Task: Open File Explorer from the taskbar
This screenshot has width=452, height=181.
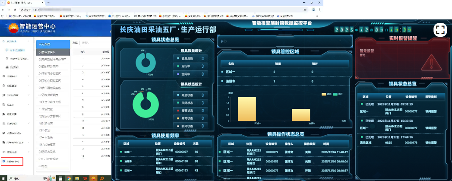Action: [77, 178]
